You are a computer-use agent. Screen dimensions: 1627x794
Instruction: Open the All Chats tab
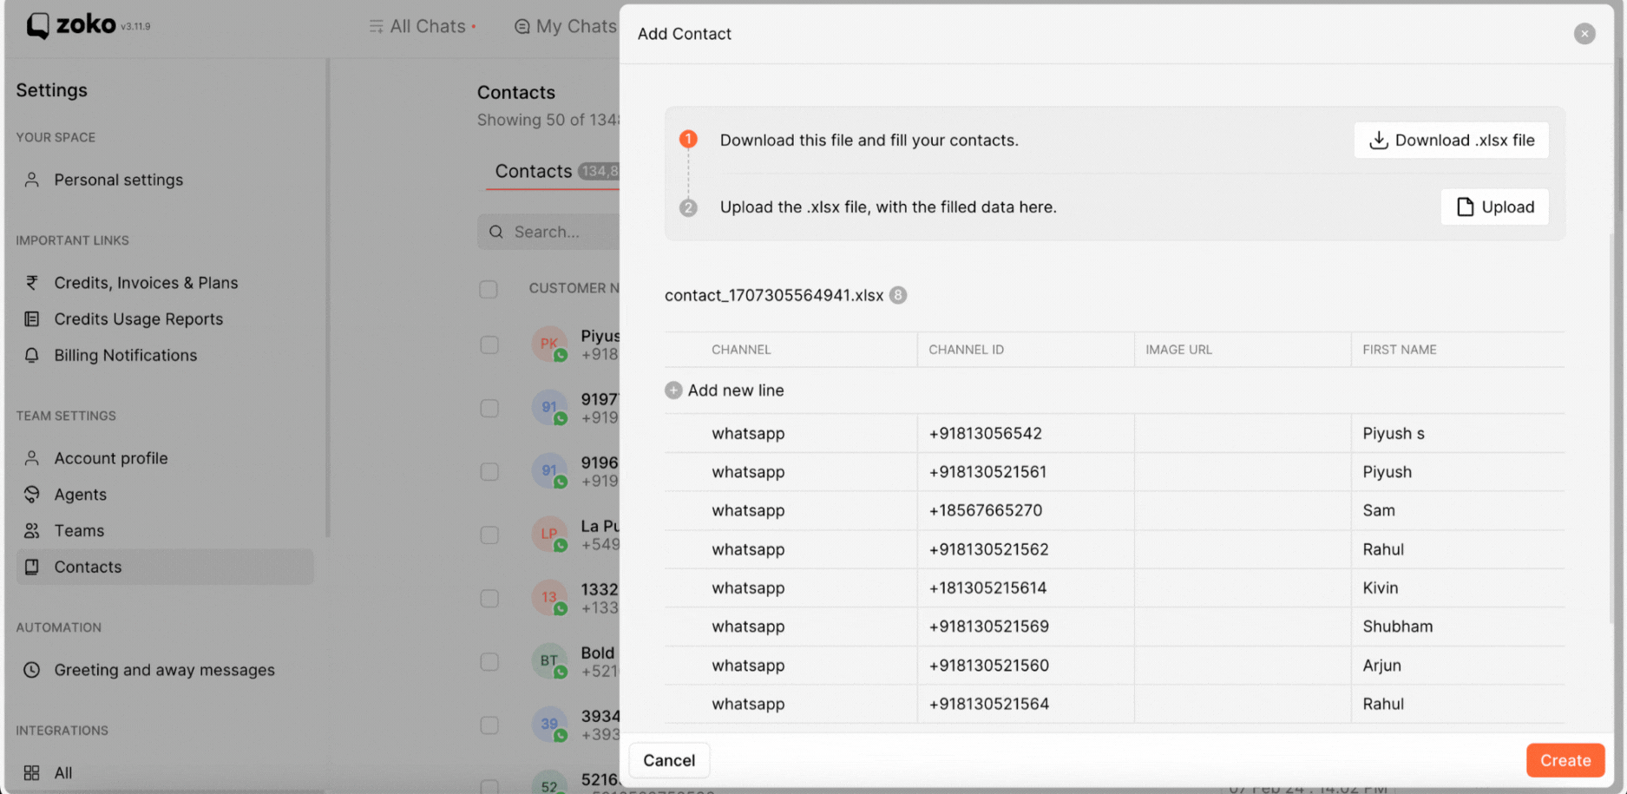pos(422,26)
